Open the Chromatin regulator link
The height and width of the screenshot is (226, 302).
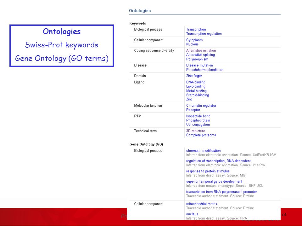[201, 106]
